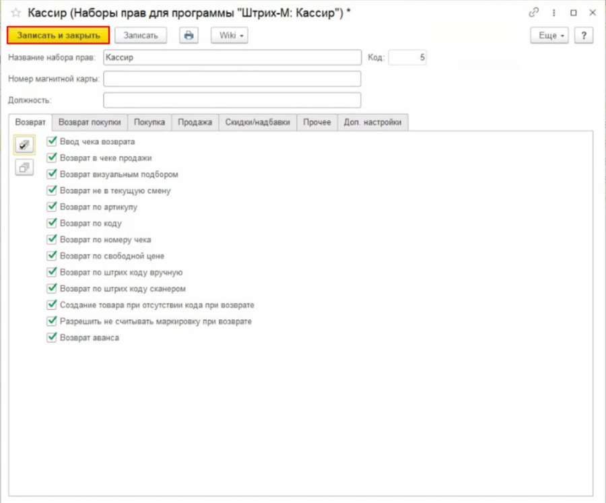606x503 pixels.
Task: Click the uncheck all boxes icon
Action: pyautogui.click(x=24, y=168)
